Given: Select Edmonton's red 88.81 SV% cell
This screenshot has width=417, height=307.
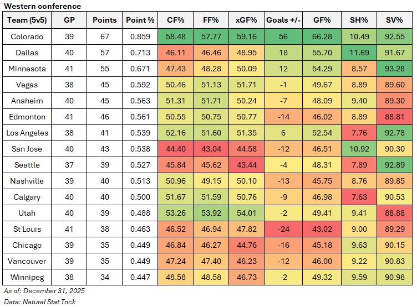Looking at the screenshot, I should (394, 116).
